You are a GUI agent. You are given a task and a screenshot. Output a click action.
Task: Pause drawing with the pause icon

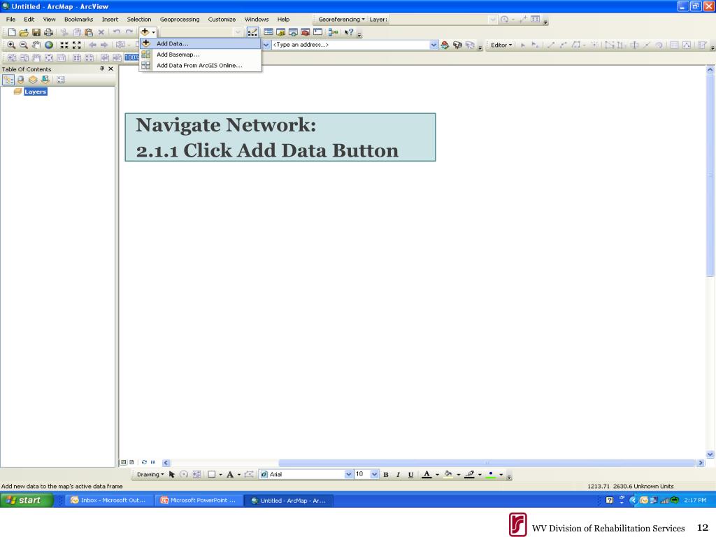152,462
